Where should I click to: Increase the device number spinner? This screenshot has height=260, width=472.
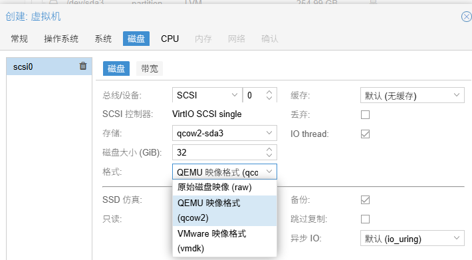coord(269,92)
